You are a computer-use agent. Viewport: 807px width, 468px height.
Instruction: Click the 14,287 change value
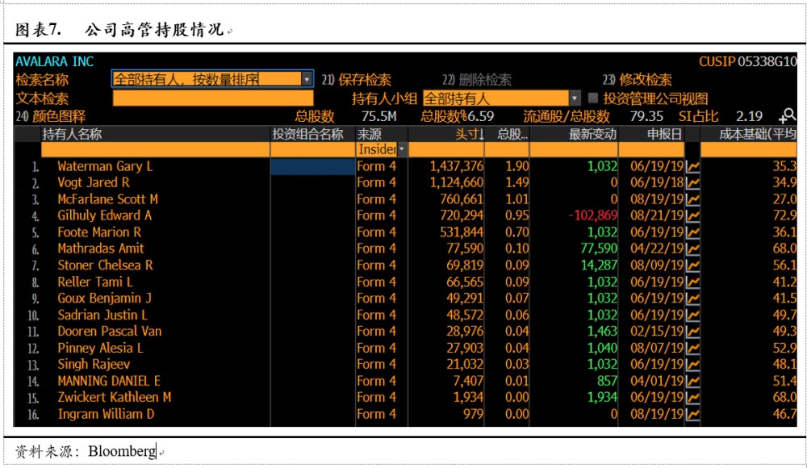point(599,265)
